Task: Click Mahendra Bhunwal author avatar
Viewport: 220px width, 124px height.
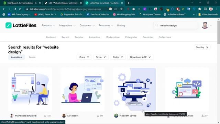Action: click(x=12, y=116)
